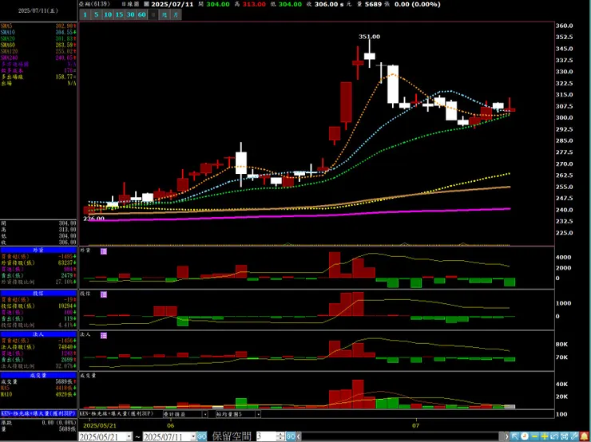Expand the 疊計損益 dropdown below volume chart
Image resolution: width=591 pixels, height=442 pixels.
click(x=205, y=414)
